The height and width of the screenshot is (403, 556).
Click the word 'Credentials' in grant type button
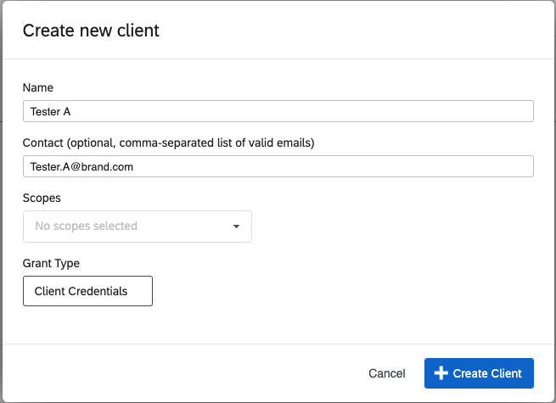pyautogui.click(x=98, y=291)
